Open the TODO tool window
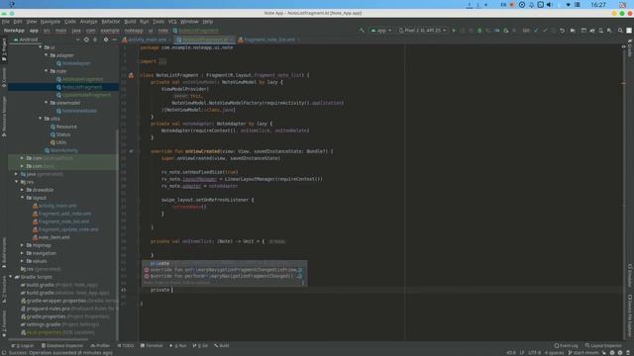Screen dimensions: 634x356 [126, 346]
